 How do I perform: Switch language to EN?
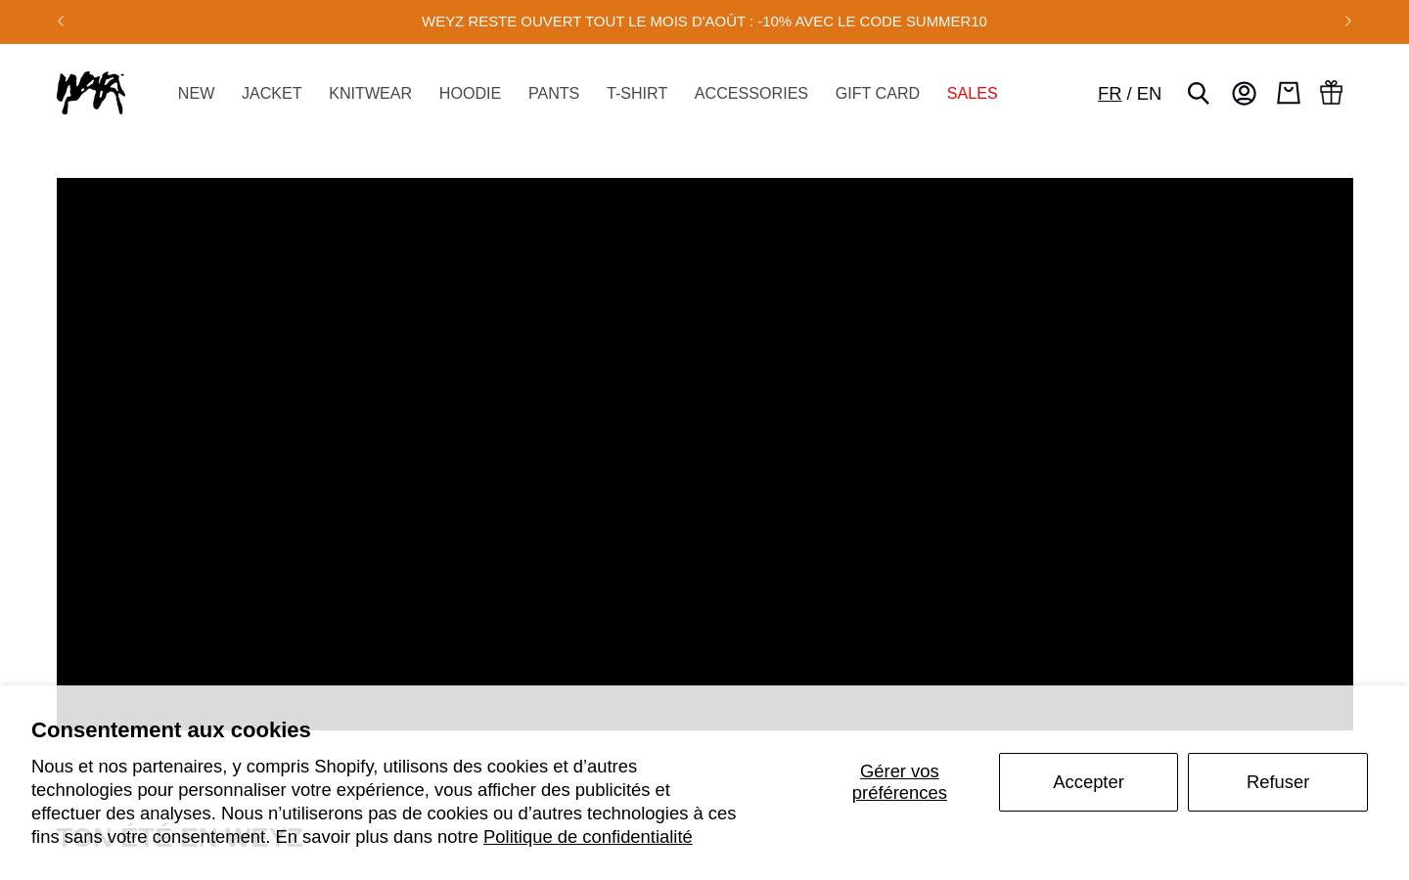pos(1149,94)
